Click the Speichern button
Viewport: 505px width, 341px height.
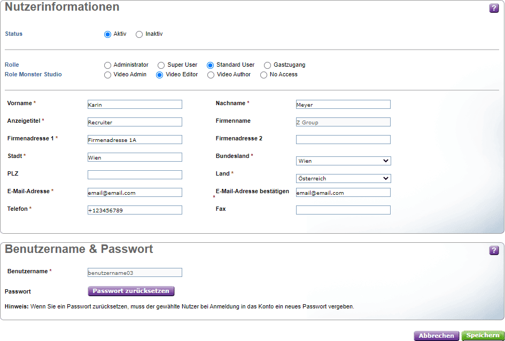point(483,336)
